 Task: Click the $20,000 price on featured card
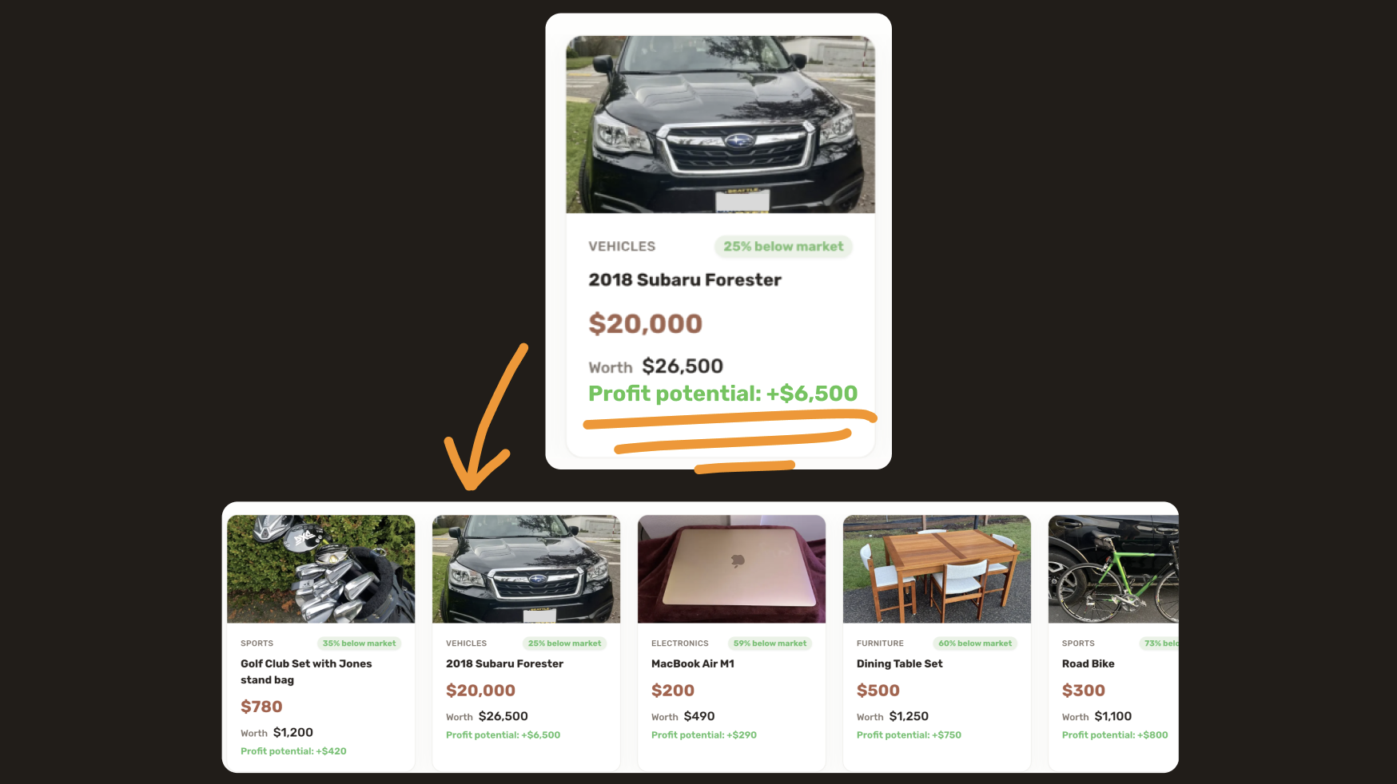point(645,324)
